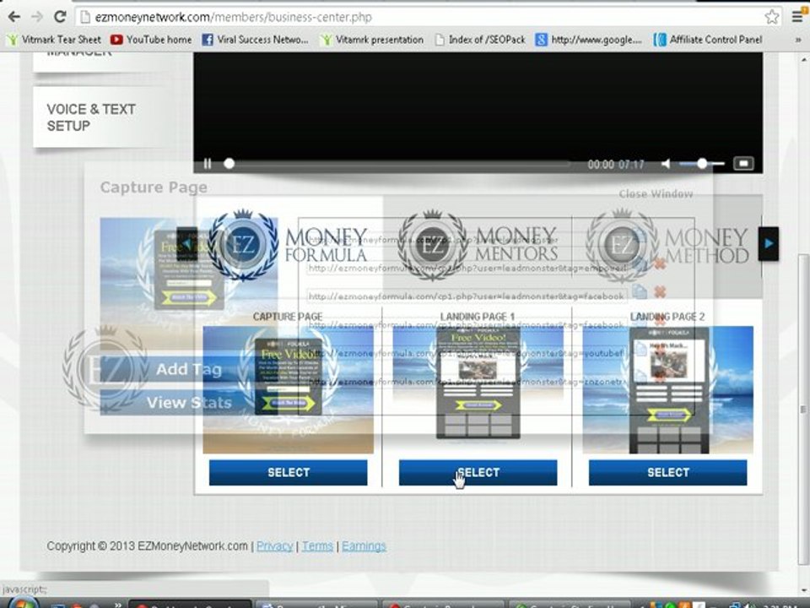The image size is (810, 608).
Task: Click the Landing Page 2 preview thumbnail
Action: 668,390
